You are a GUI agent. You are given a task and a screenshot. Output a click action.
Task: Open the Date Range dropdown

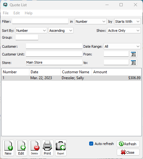(x=122, y=46)
